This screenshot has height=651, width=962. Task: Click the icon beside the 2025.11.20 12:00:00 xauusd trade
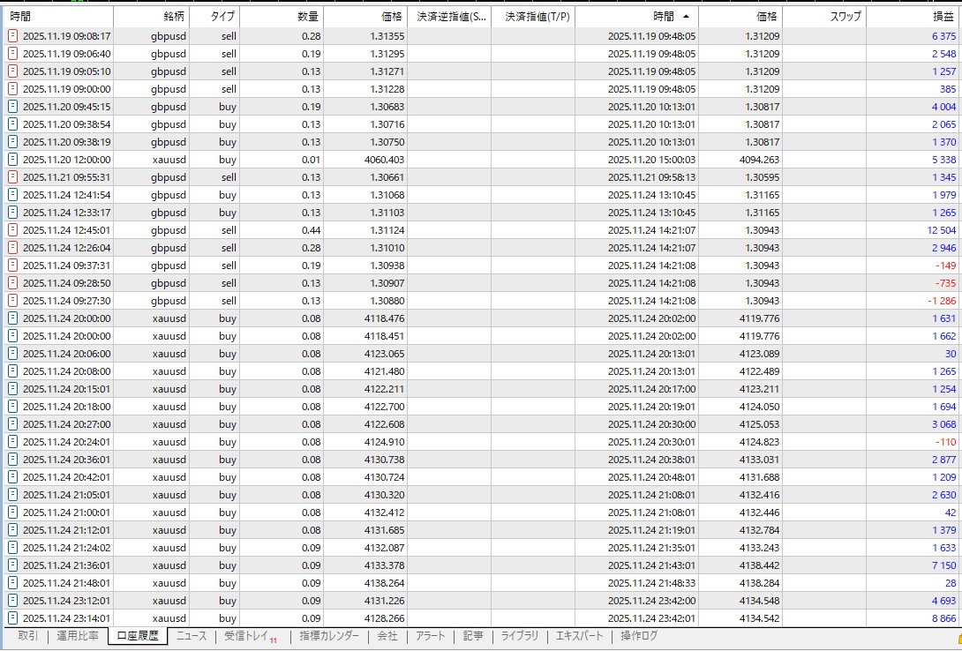(x=12, y=160)
